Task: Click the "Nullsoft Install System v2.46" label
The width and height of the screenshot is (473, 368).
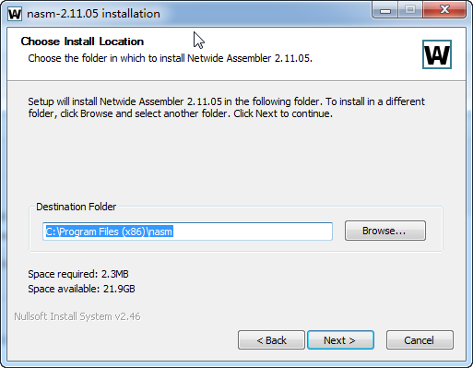Action: (77, 316)
